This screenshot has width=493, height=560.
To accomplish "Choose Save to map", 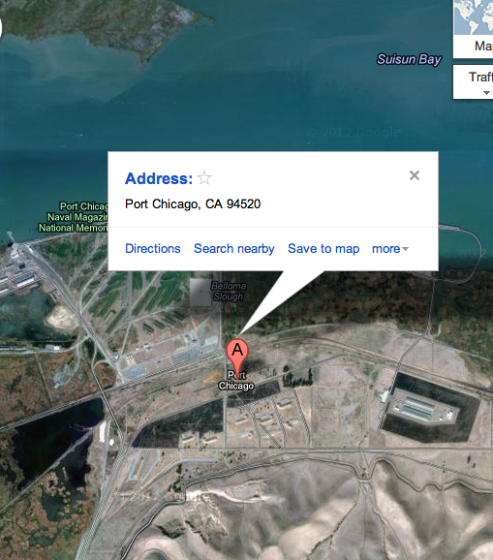I will click(x=324, y=249).
